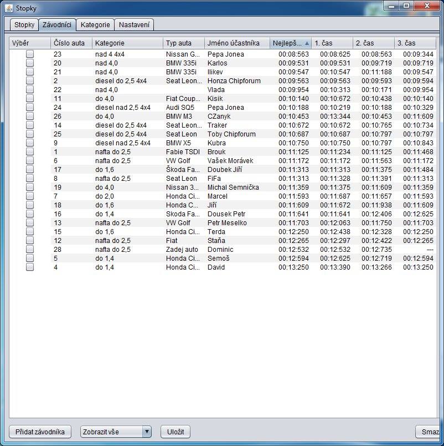The image size is (444, 446).
Task: Go to the Nastavení tab
Action: pyautogui.click(x=135, y=25)
